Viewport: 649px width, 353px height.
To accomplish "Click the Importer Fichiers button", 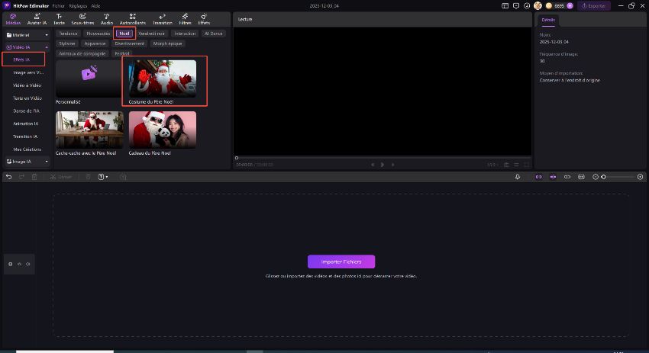I will [x=341, y=262].
